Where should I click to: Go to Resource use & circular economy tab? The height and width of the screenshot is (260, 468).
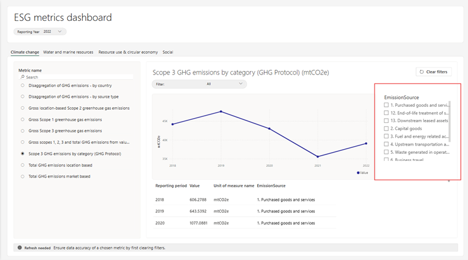pyautogui.click(x=128, y=52)
